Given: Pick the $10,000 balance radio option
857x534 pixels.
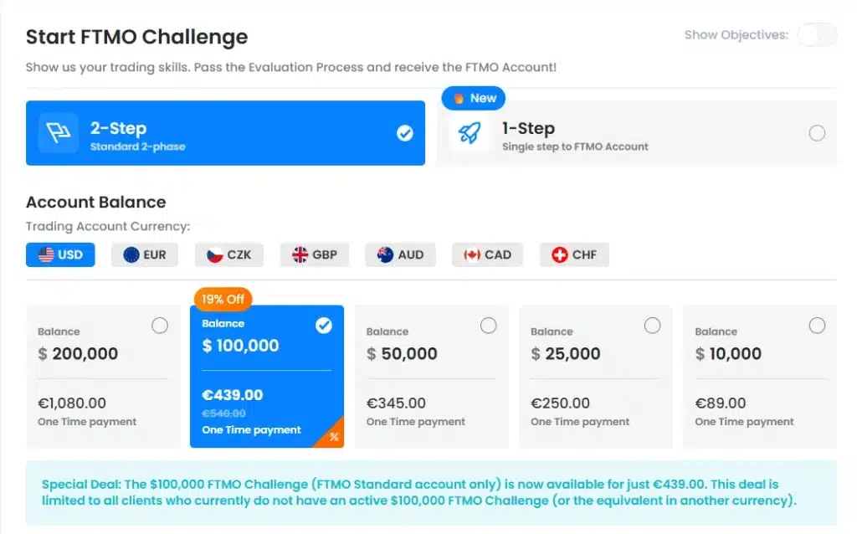Looking at the screenshot, I should (817, 326).
